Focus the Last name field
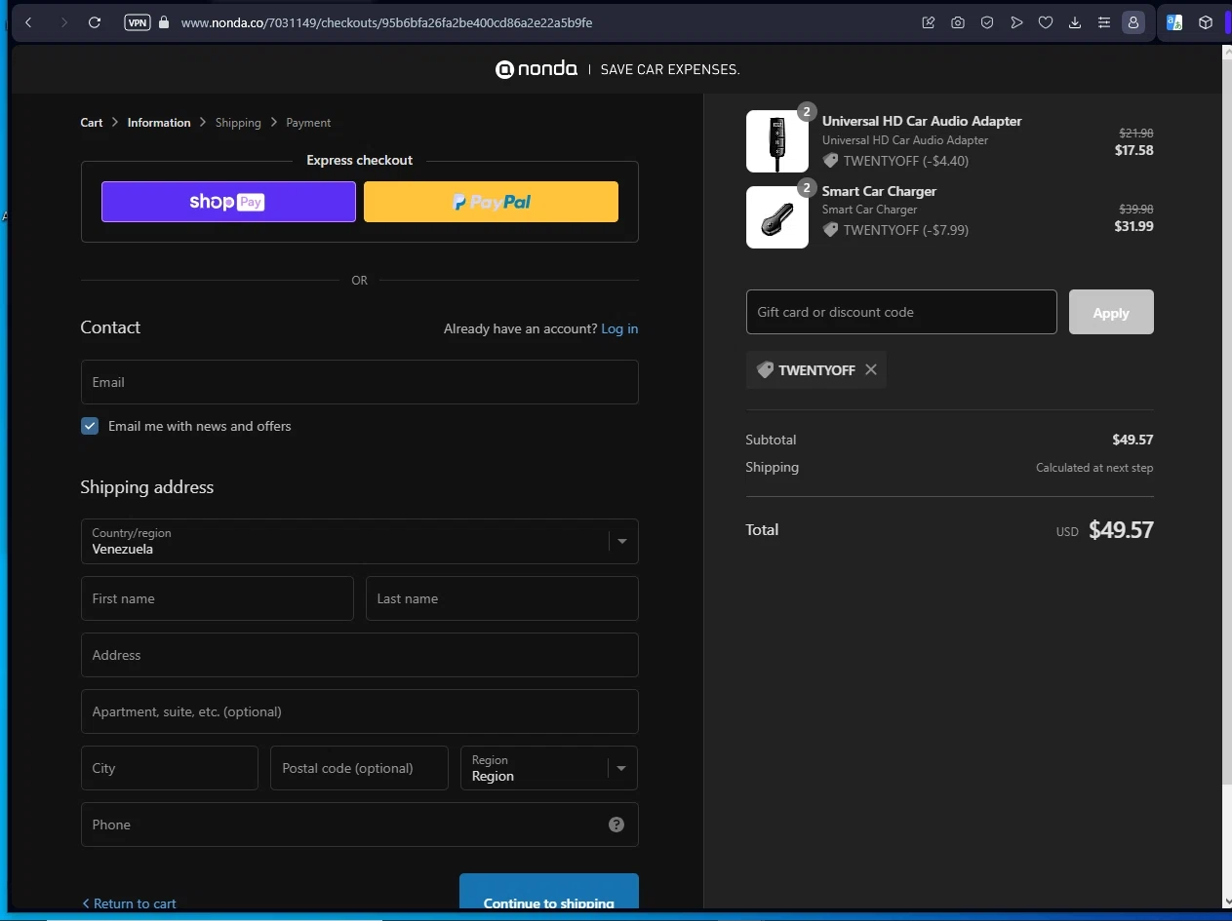This screenshot has height=921, width=1232. pos(501,598)
